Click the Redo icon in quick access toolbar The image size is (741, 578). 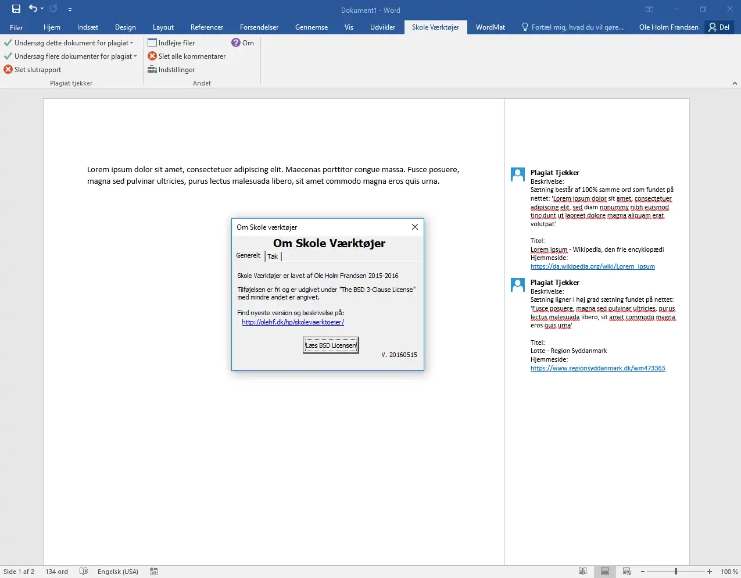point(53,9)
